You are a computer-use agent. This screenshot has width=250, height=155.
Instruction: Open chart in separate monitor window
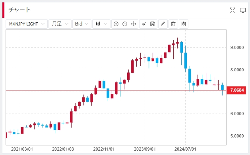[243, 10]
